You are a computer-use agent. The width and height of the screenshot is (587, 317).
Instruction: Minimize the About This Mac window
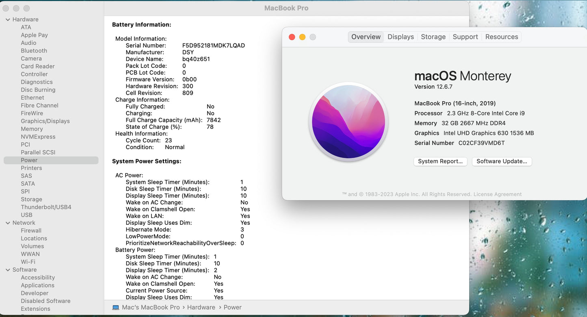pyautogui.click(x=302, y=37)
